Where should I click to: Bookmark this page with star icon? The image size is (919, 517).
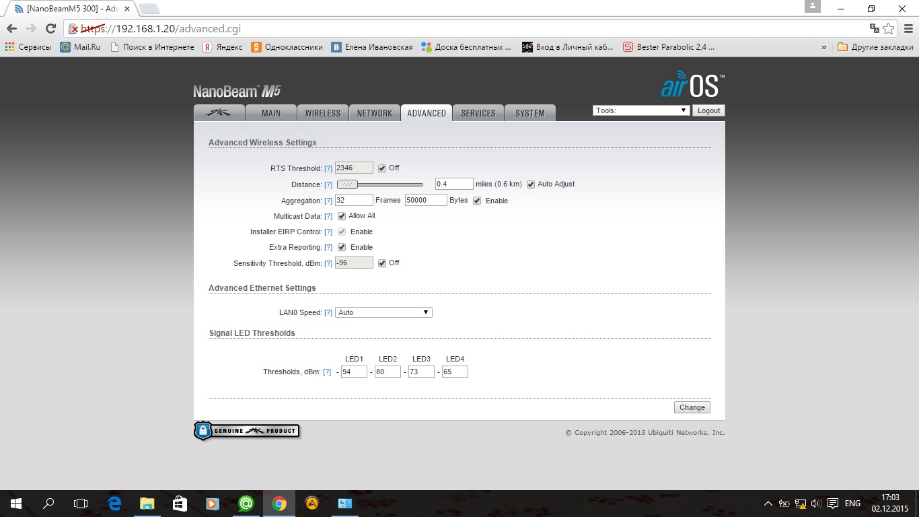[x=889, y=28]
